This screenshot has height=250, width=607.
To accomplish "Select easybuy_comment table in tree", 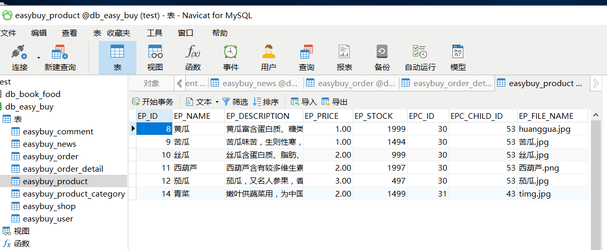I will pyautogui.click(x=58, y=132).
